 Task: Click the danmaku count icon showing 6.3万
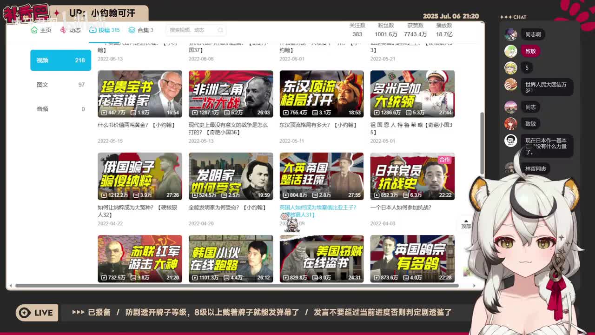click(x=406, y=195)
